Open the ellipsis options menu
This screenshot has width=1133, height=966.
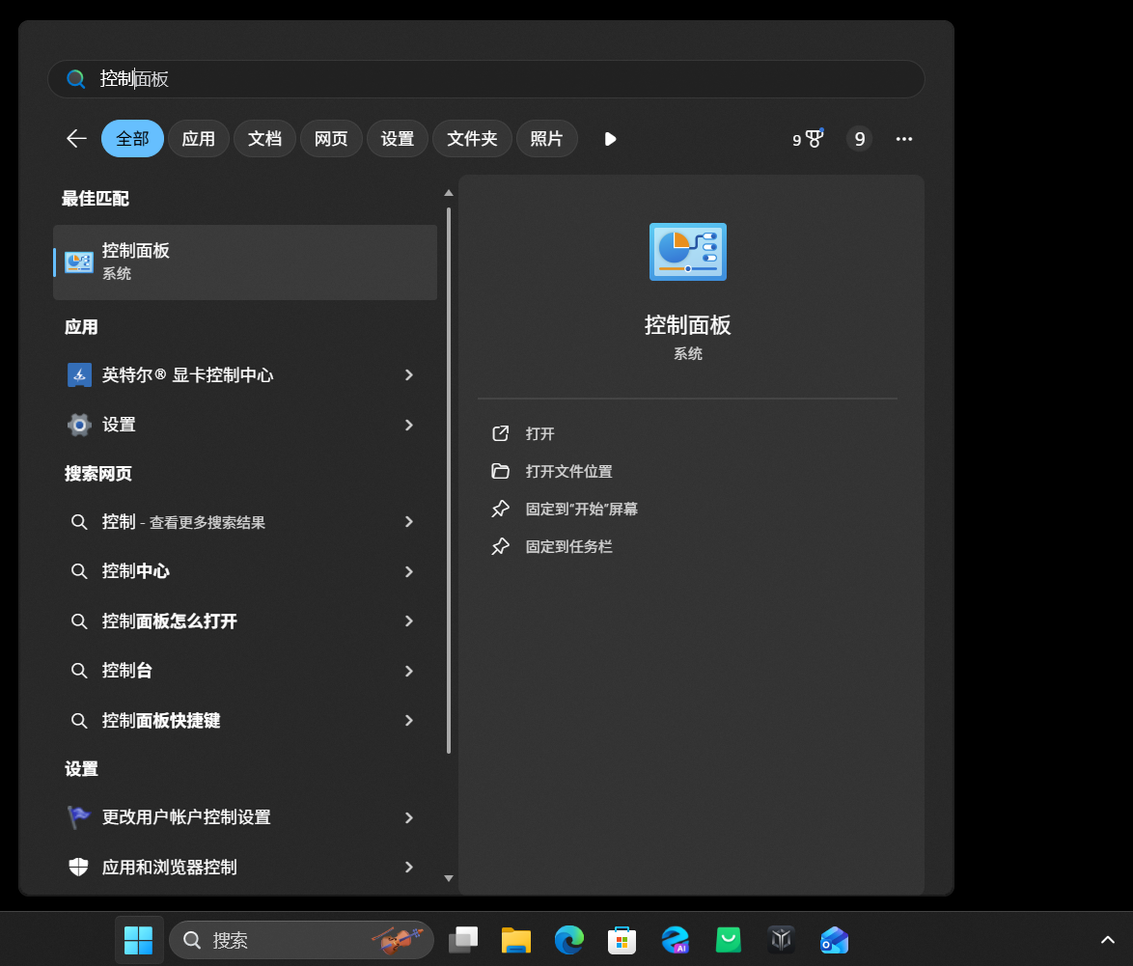tap(904, 138)
